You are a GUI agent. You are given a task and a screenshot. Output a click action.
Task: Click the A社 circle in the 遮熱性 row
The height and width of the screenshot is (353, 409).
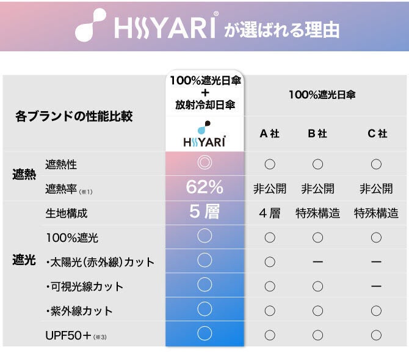(269, 164)
